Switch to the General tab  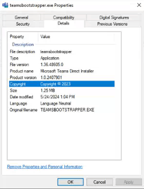21,18
